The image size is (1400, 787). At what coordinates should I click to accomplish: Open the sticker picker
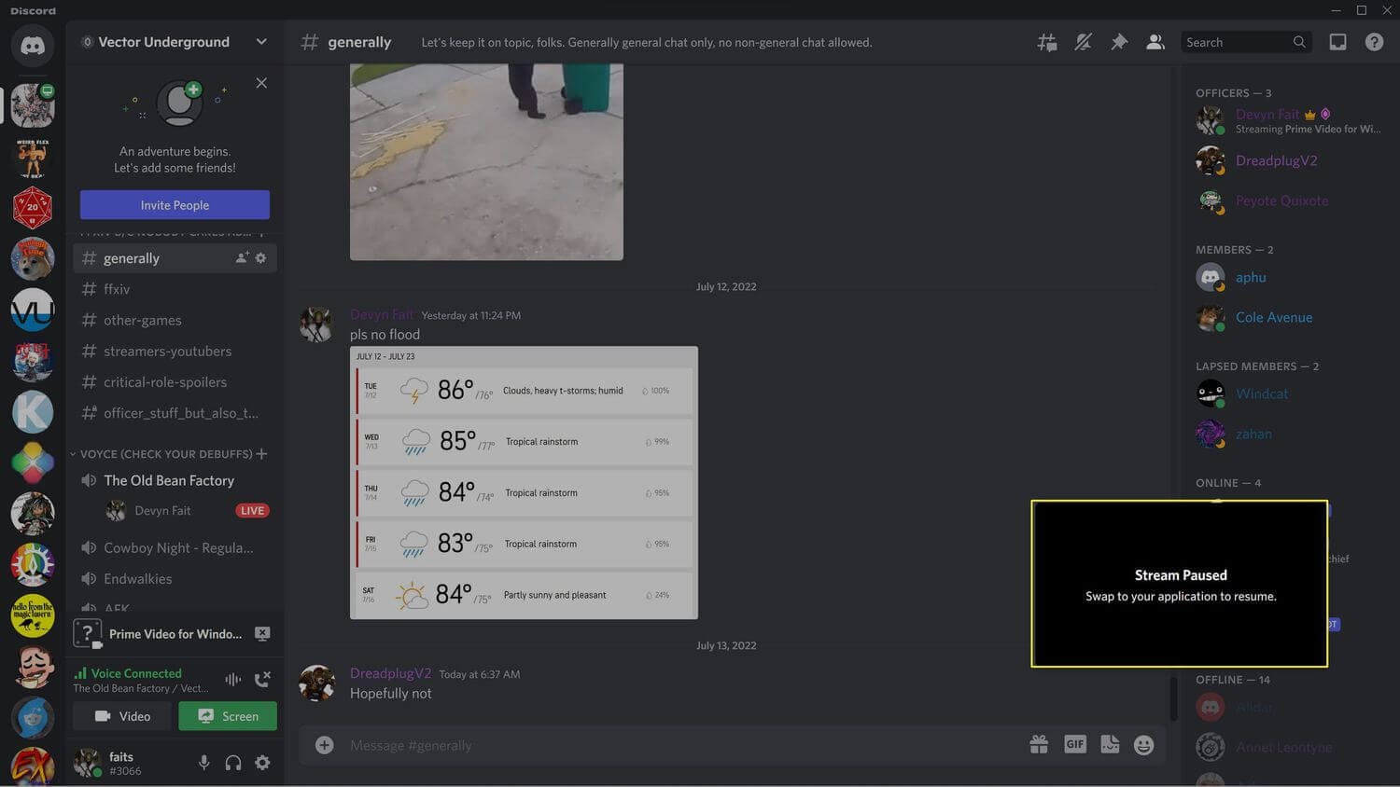pos(1110,744)
